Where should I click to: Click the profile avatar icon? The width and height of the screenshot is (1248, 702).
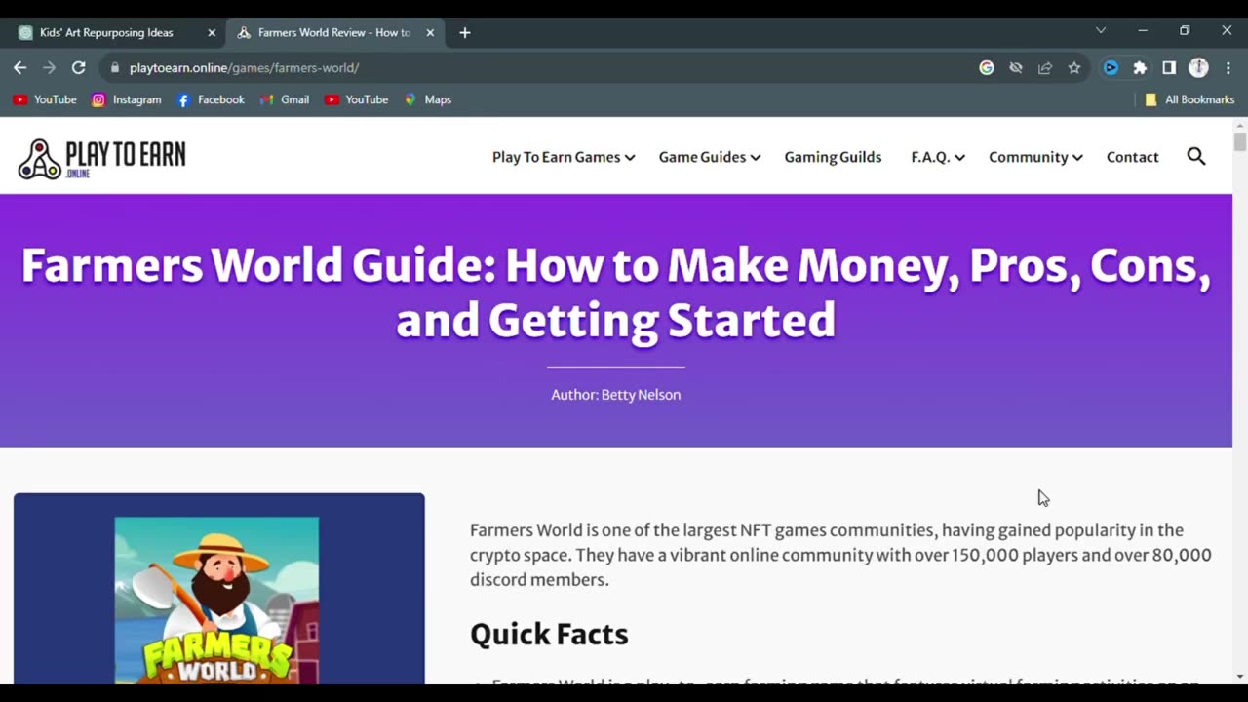(1198, 67)
